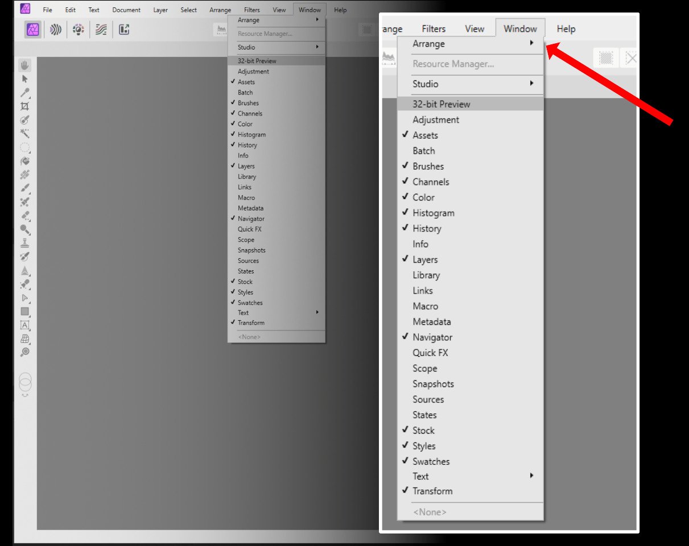The image size is (689, 546).
Task: Activate the framed-A Text tool
Action: 25,325
